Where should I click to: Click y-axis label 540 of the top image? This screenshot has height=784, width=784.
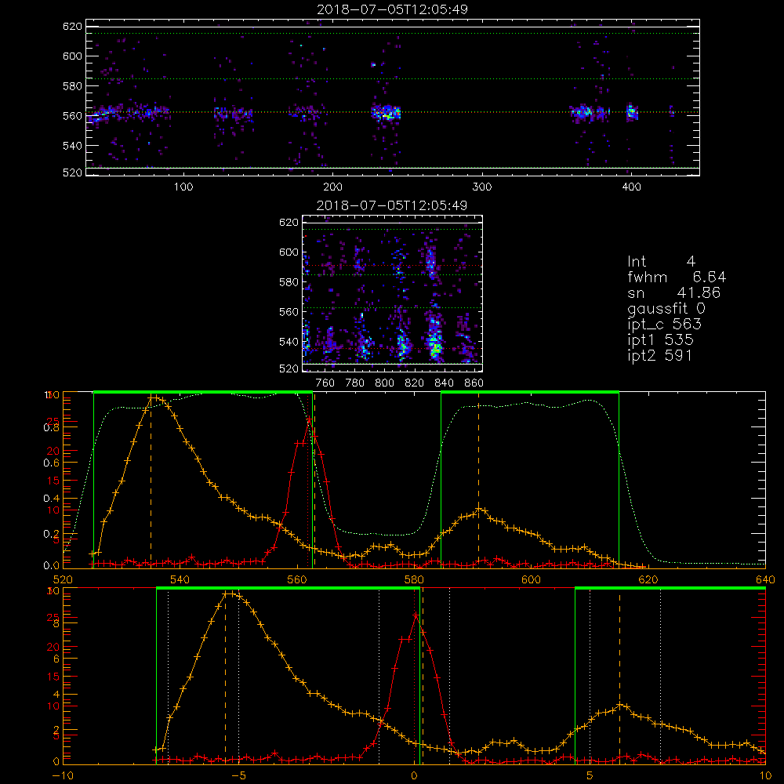pyautogui.click(x=72, y=146)
